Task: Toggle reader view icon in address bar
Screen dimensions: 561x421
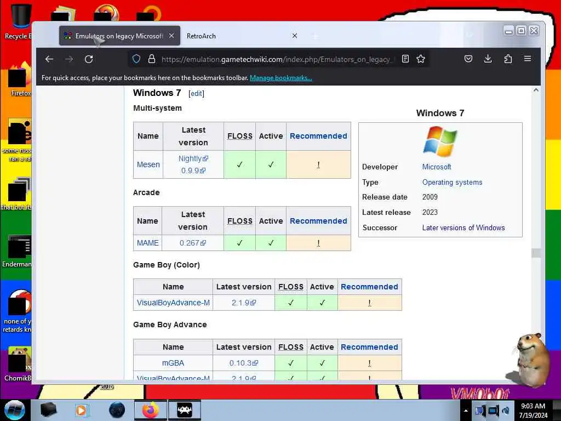Action: tap(405, 59)
